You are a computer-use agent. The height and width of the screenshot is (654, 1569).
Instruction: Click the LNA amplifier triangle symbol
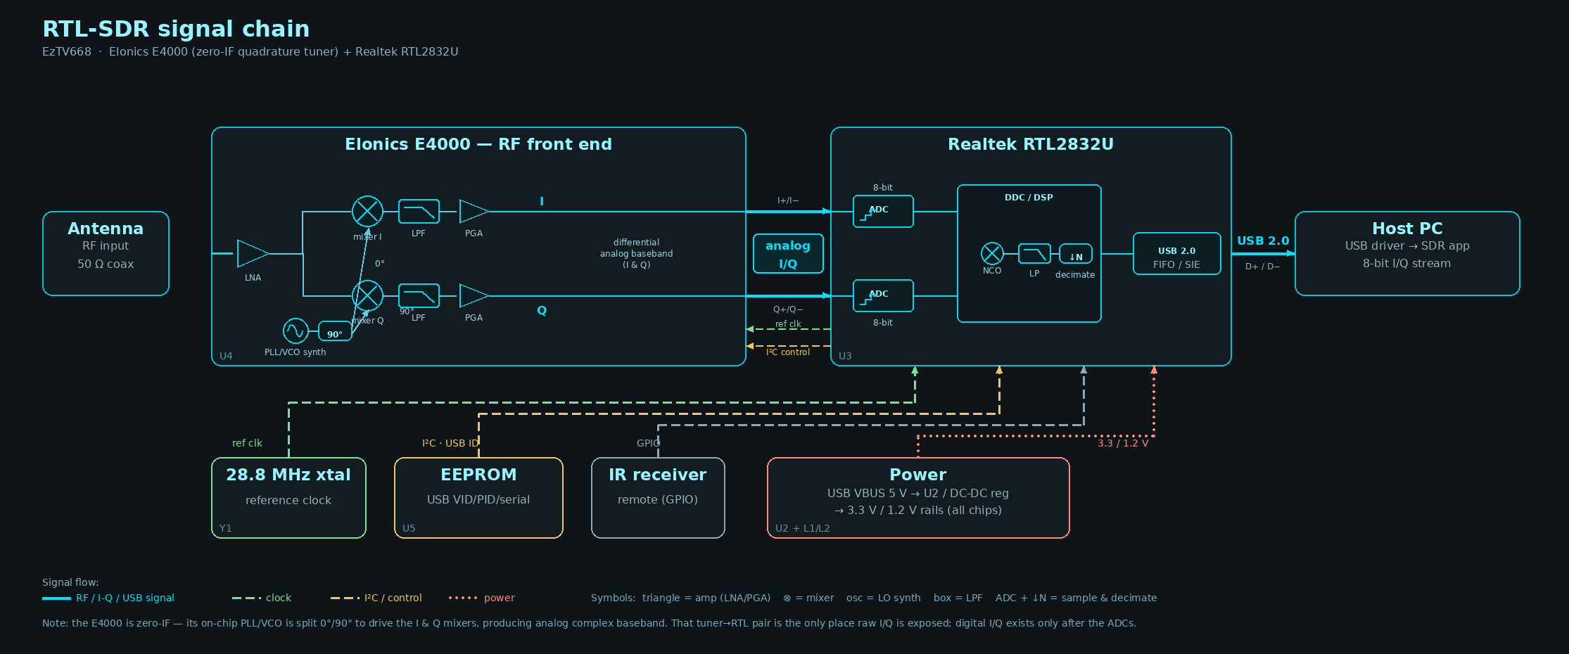pos(253,254)
